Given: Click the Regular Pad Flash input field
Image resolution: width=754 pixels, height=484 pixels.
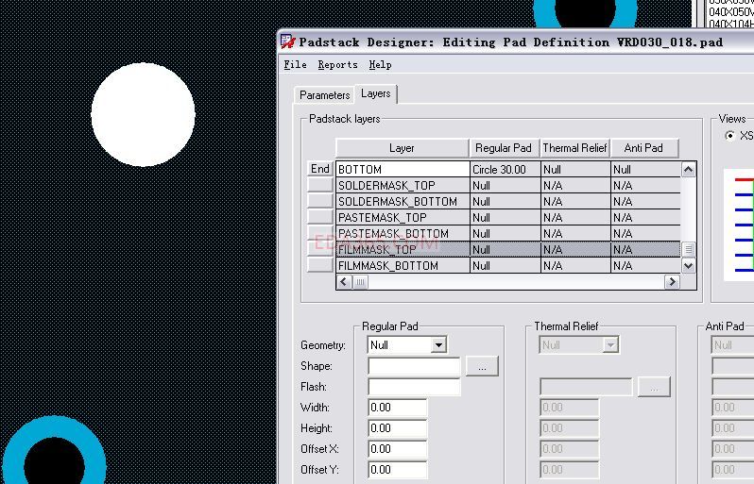Looking at the screenshot, I should click(x=414, y=387).
